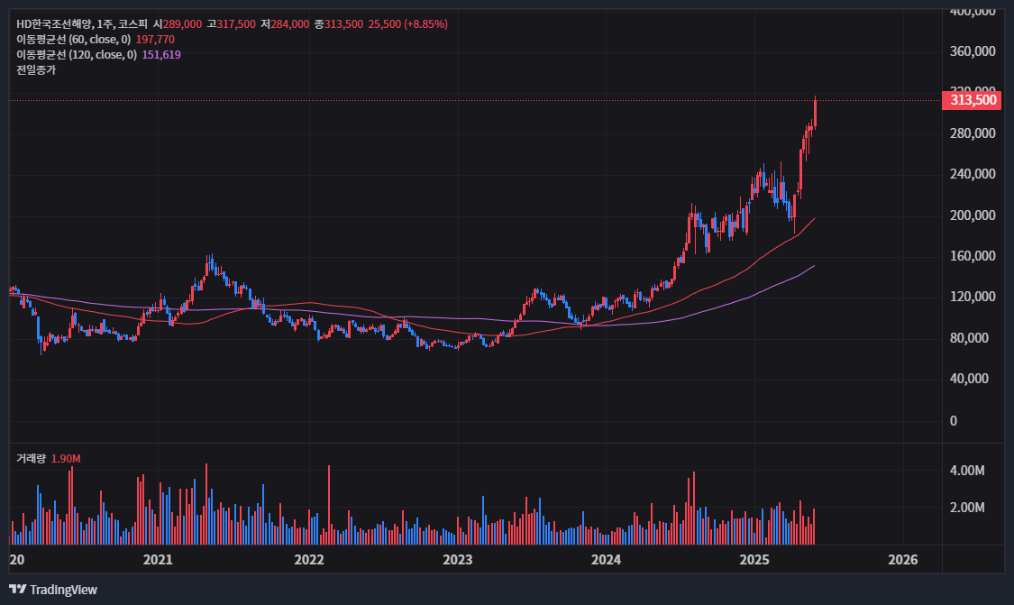Screen dimensions: 1014x605
Task: Click the closing price 종313,500 value
Action: [339, 24]
